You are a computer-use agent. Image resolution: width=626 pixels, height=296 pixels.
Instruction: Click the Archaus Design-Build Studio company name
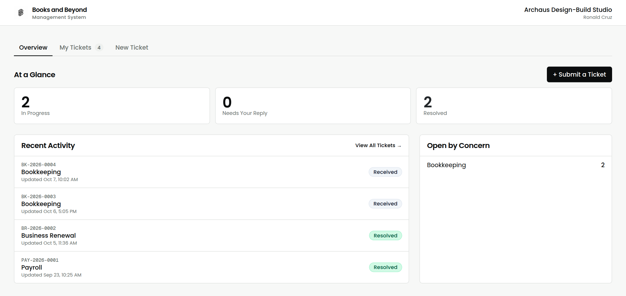tap(568, 10)
